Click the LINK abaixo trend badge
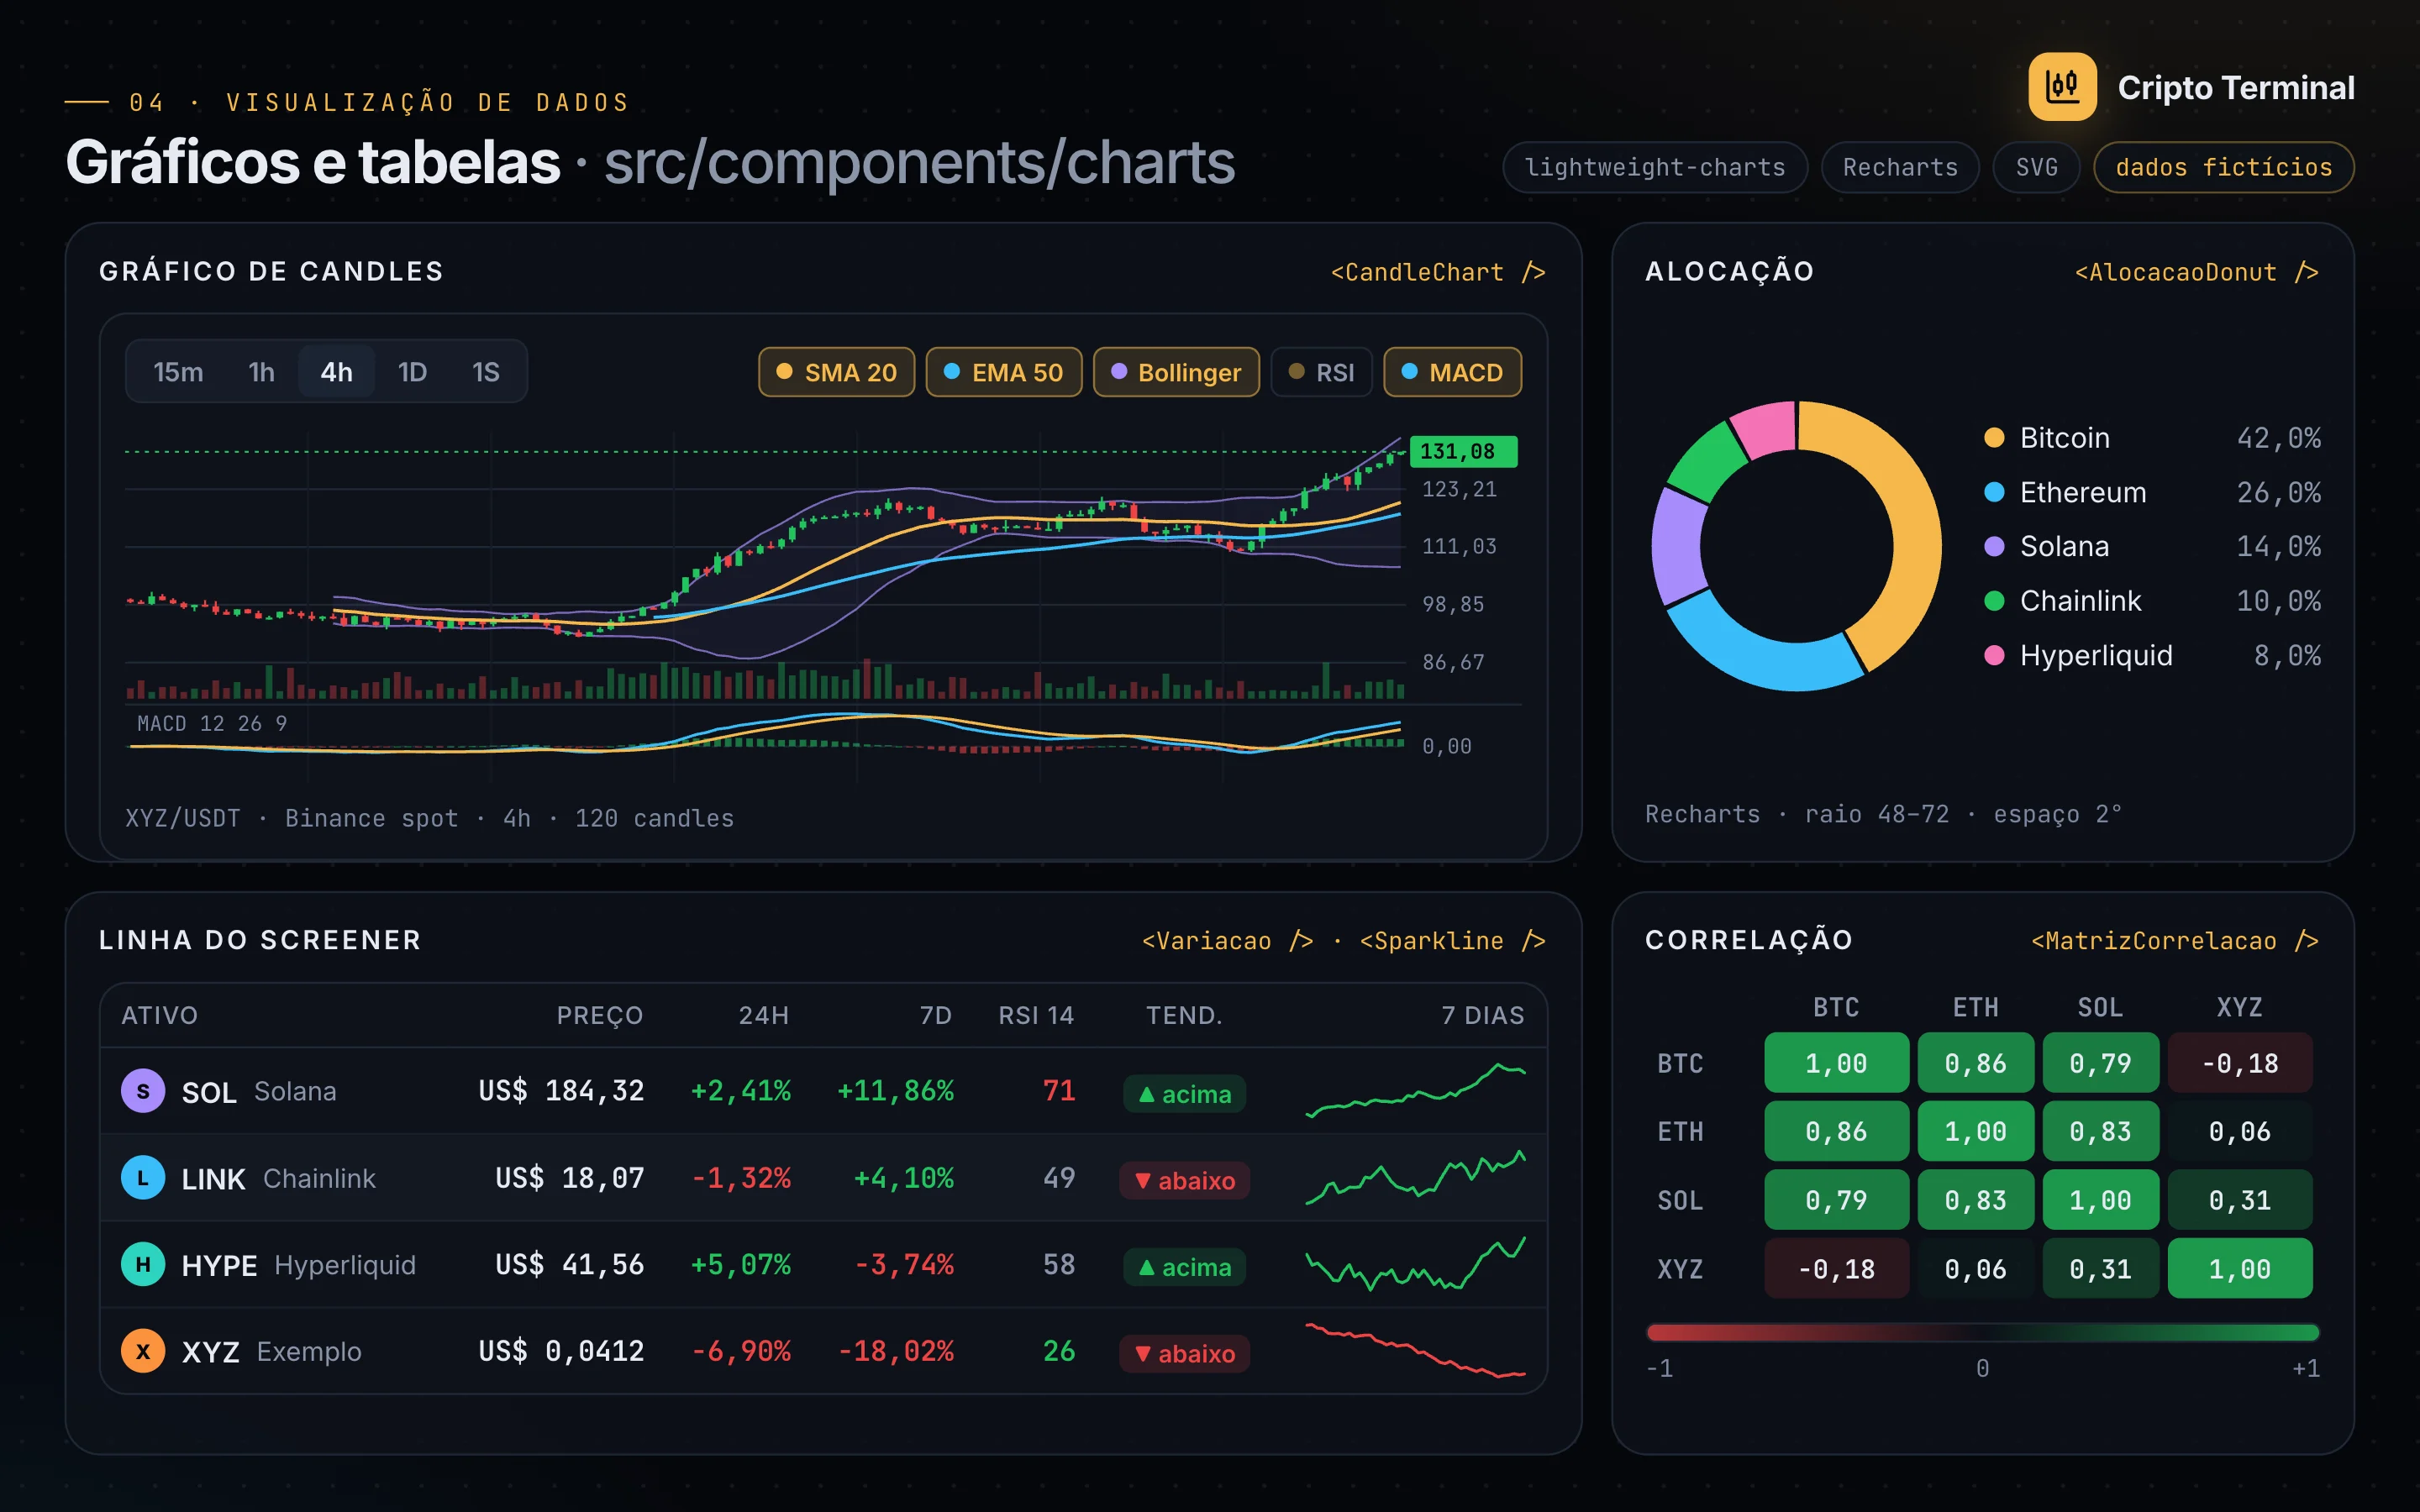 click(x=1184, y=1181)
